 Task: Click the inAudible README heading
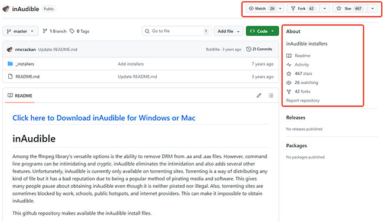tap(34, 139)
